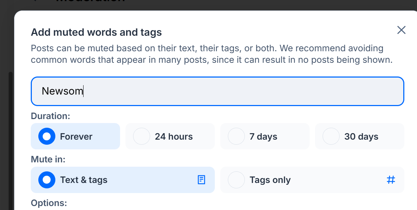Click the document icon in Text & tags

[x=201, y=180]
